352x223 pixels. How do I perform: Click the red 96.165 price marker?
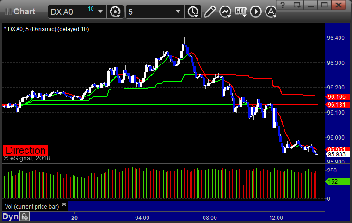(x=337, y=97)
